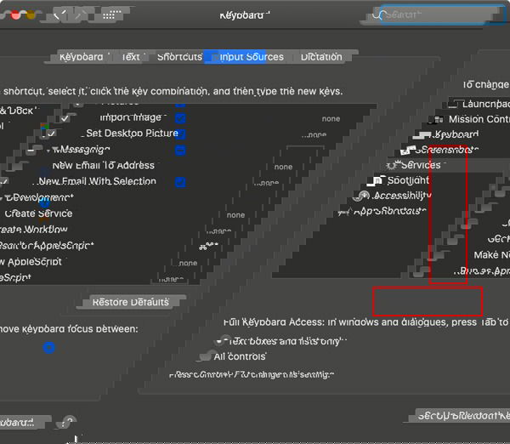Click the Accessibility category icon

pos(362,196)
